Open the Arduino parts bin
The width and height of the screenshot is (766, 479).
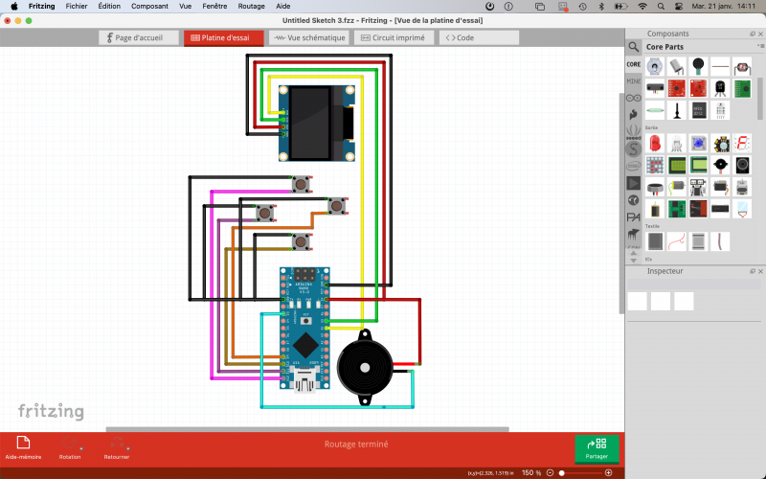click(634, 98)
